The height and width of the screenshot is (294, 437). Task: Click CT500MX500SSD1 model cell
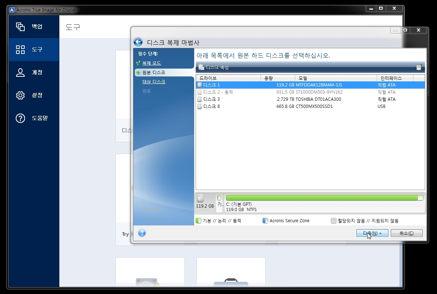tap(314, 106)
